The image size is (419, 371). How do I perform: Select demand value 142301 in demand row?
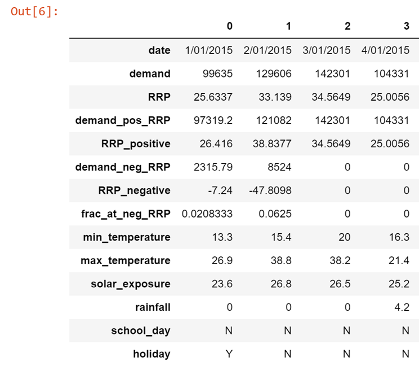[331, 74]
